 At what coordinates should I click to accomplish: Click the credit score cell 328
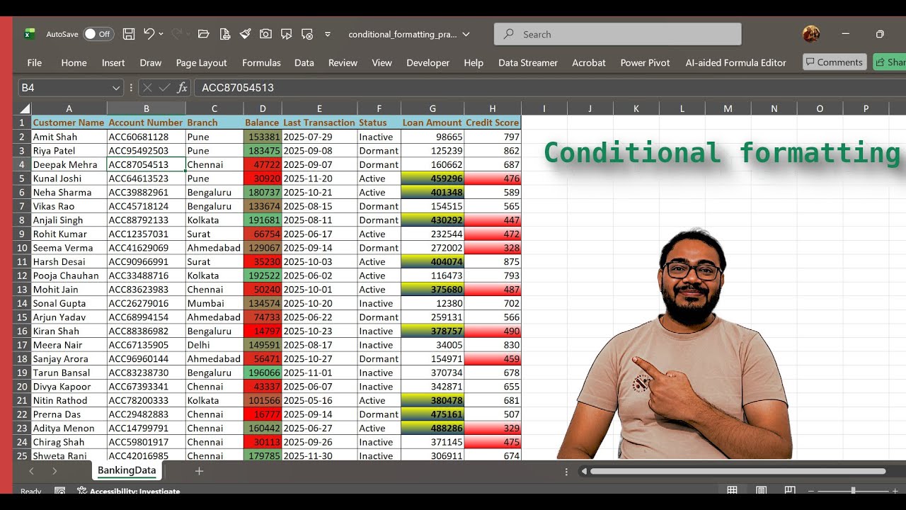(x=493, y=248)
